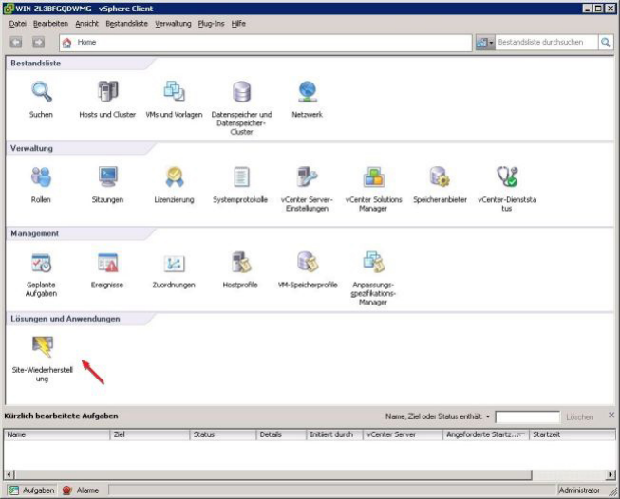Open the Bestandsliste menu
The width and height of the screenshot is (620, 499).
click(127, 24)
